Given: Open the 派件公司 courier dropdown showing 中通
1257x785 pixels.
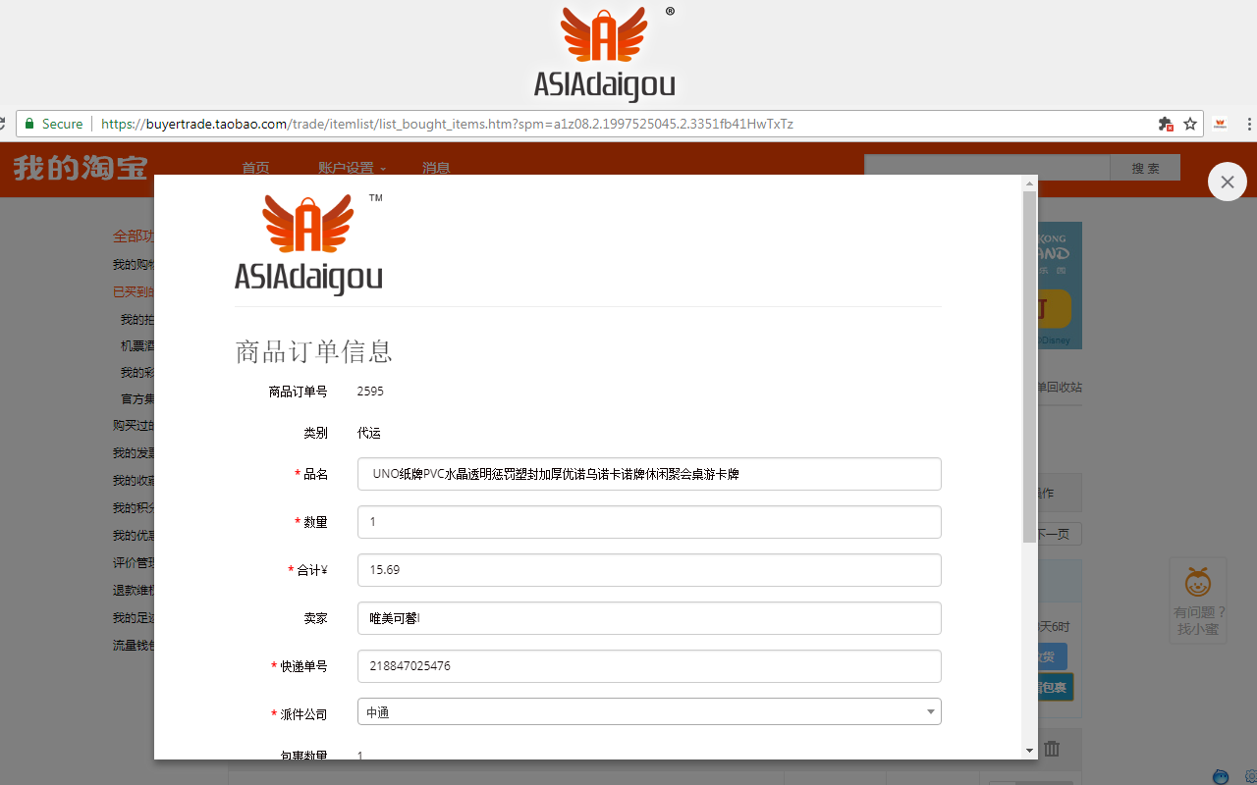Looking at the screenshot, I should [x=649, y=711].
